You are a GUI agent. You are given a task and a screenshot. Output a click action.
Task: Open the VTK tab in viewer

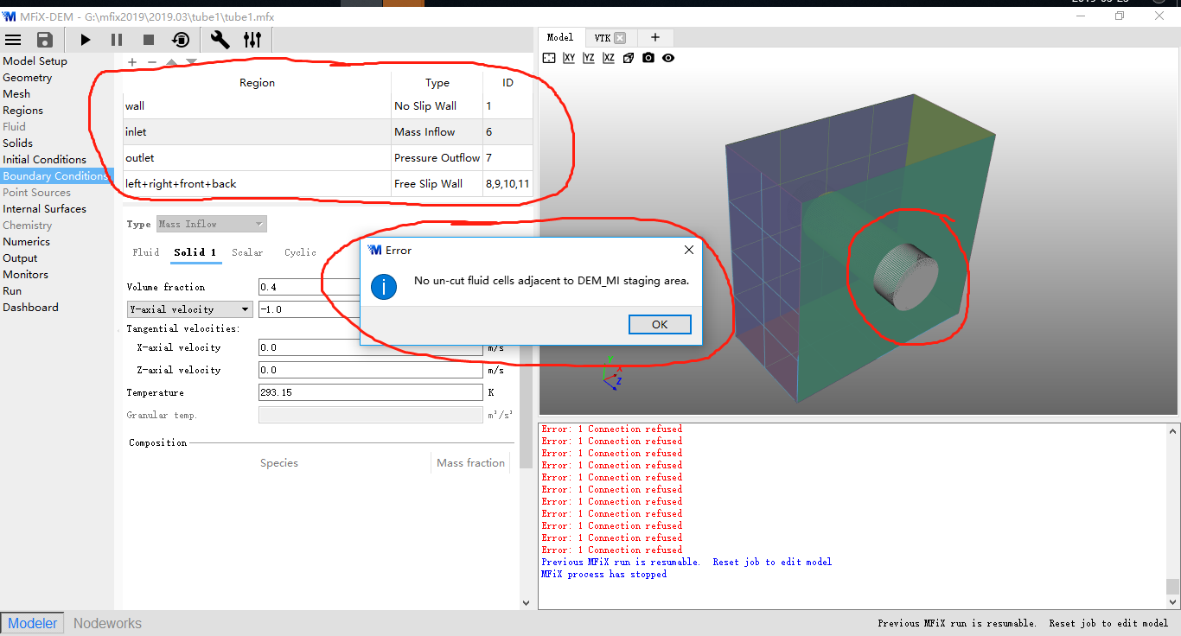click(602, 38)
